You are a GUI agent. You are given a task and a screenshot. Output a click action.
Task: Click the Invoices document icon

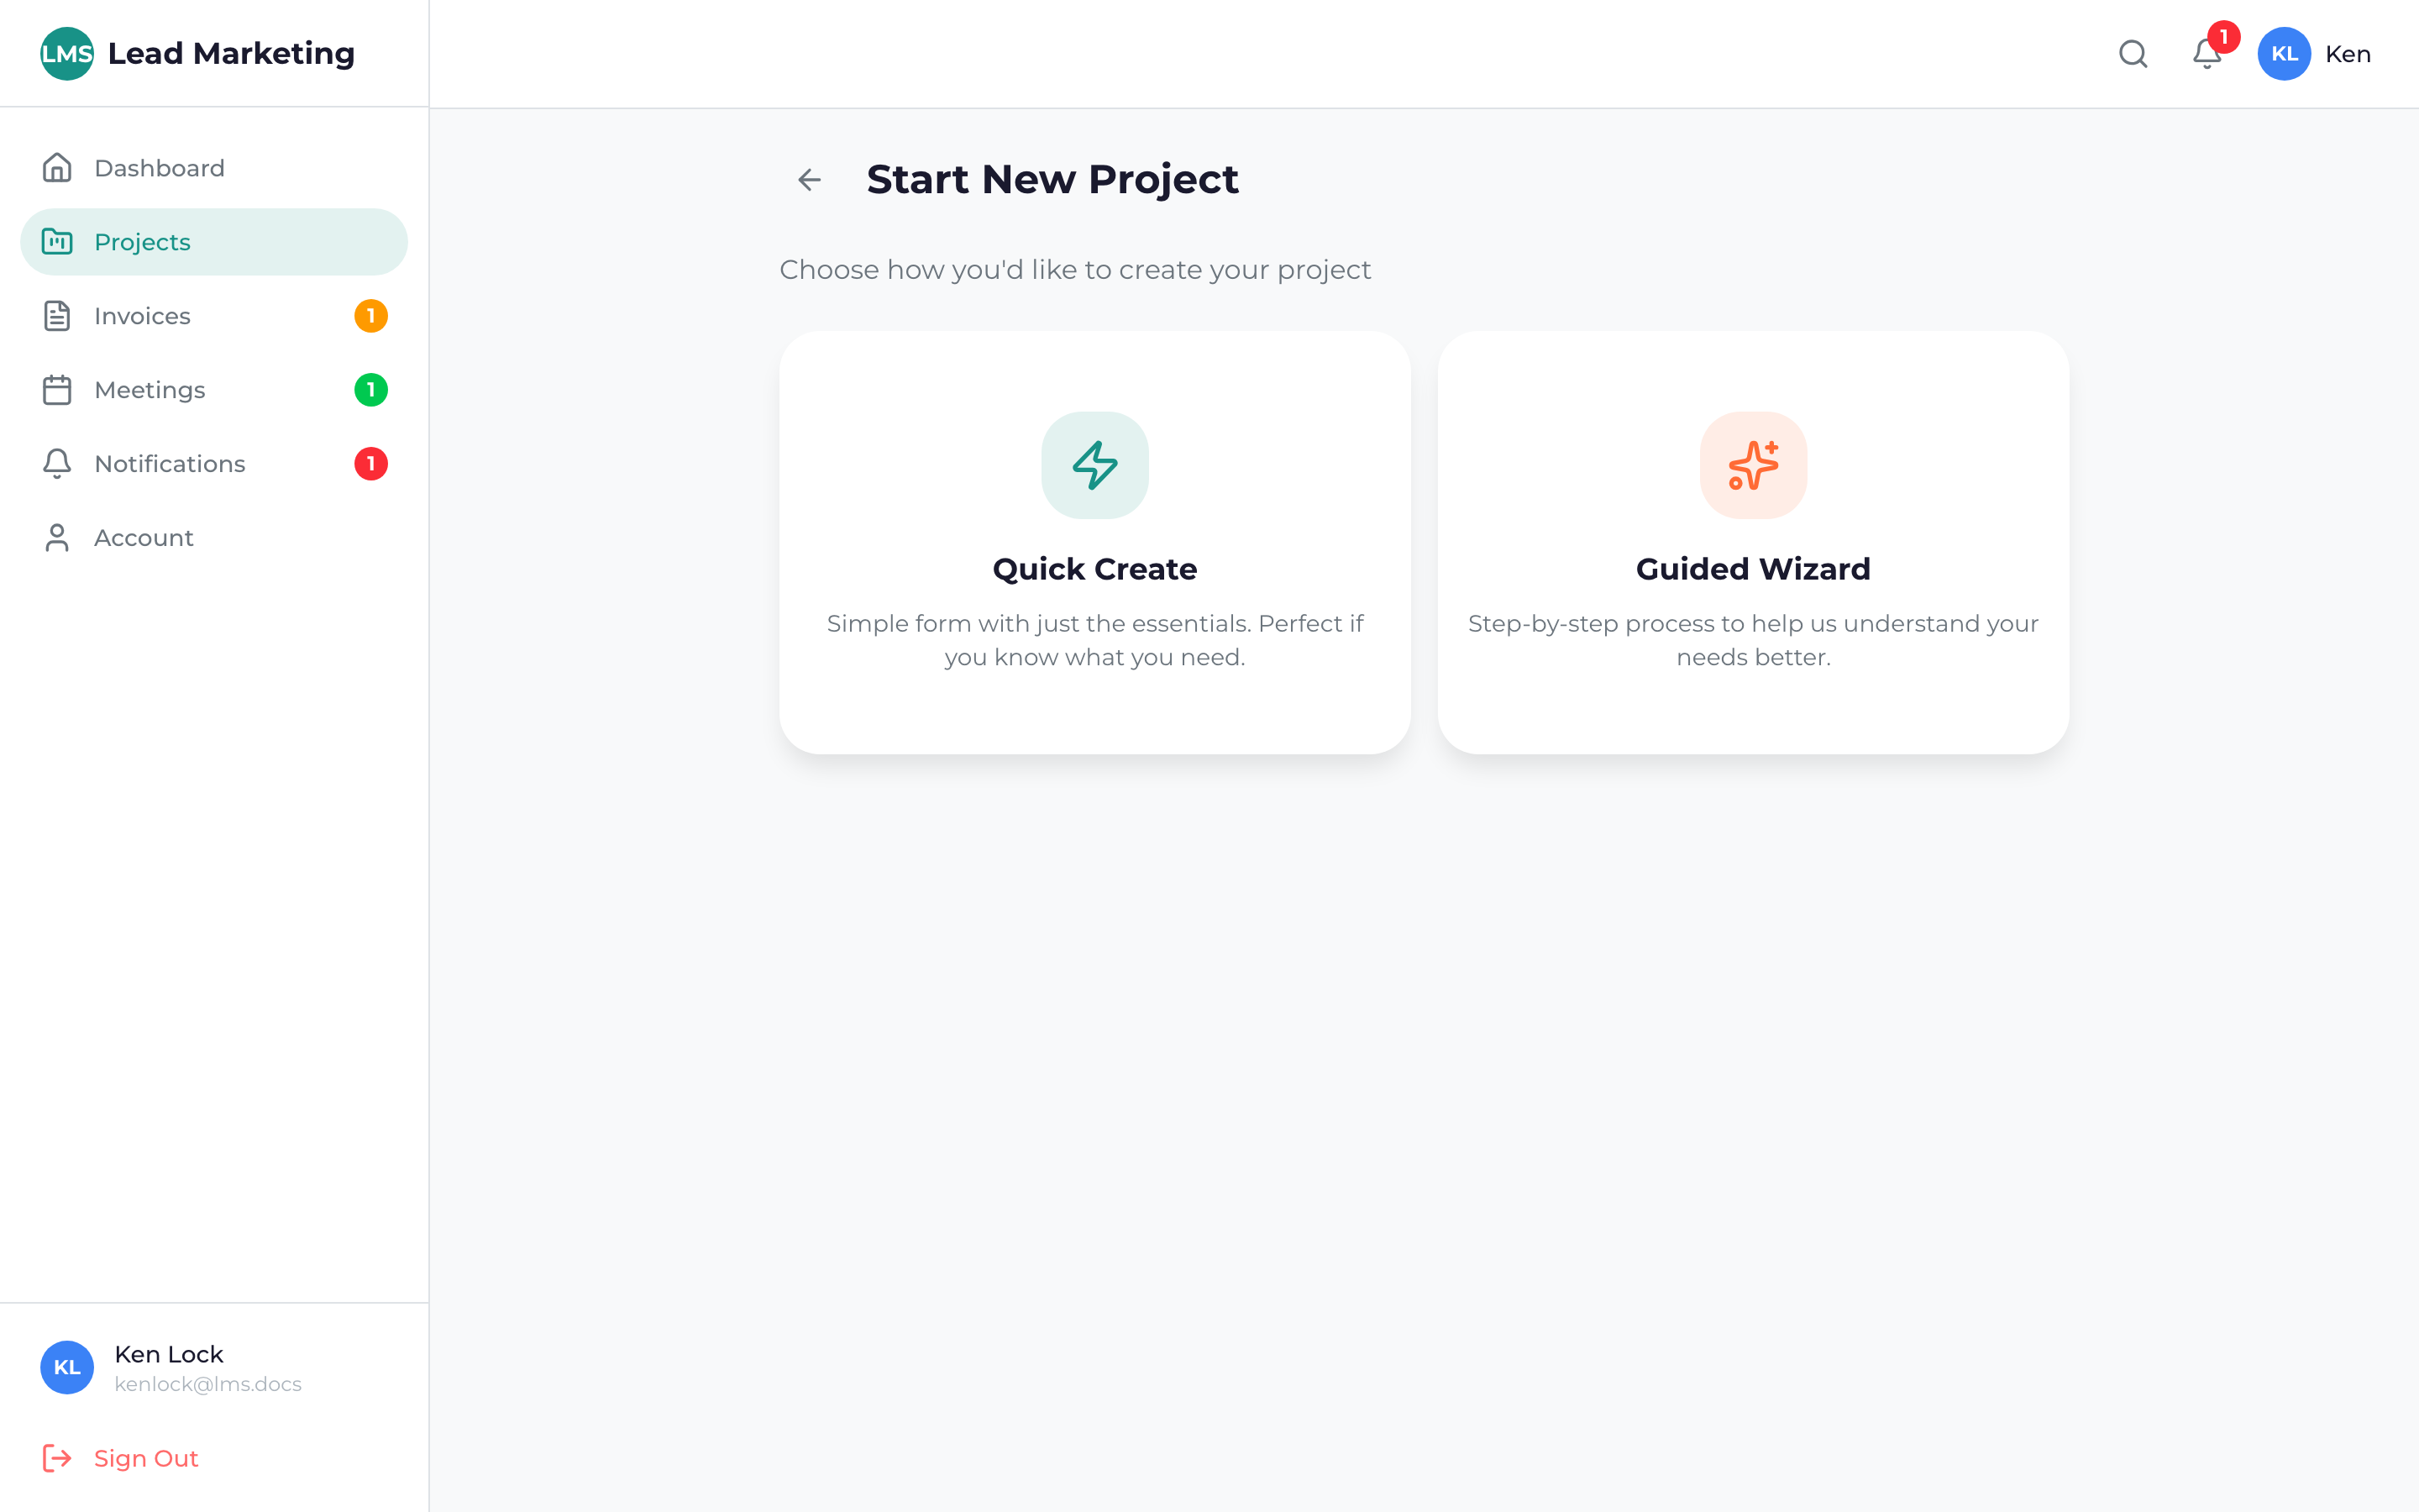(58, 315)
